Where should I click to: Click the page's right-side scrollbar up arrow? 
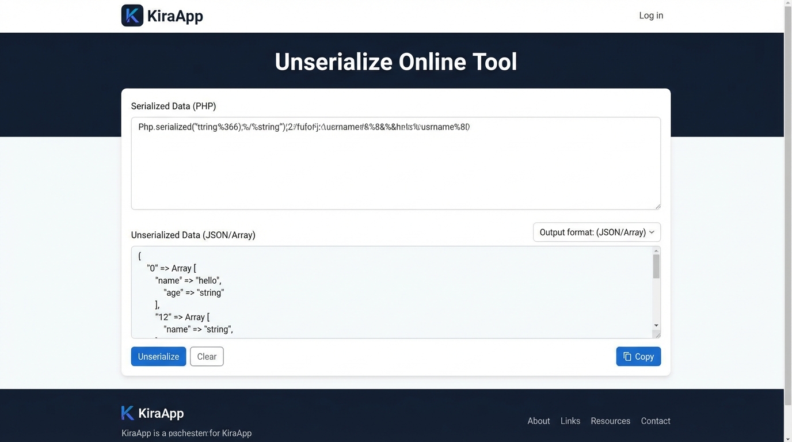[x=788, y=3]
